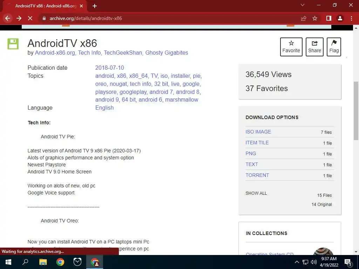Open the clock app taskbar icon
This screenshot has height=269, width=359.
(77, 262)
